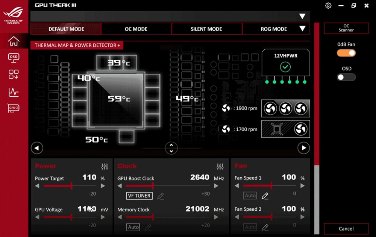This screenshot has height=237, width=376.
Task: Increase GPU Voltage with right arrow
Action: coord(103,217)
